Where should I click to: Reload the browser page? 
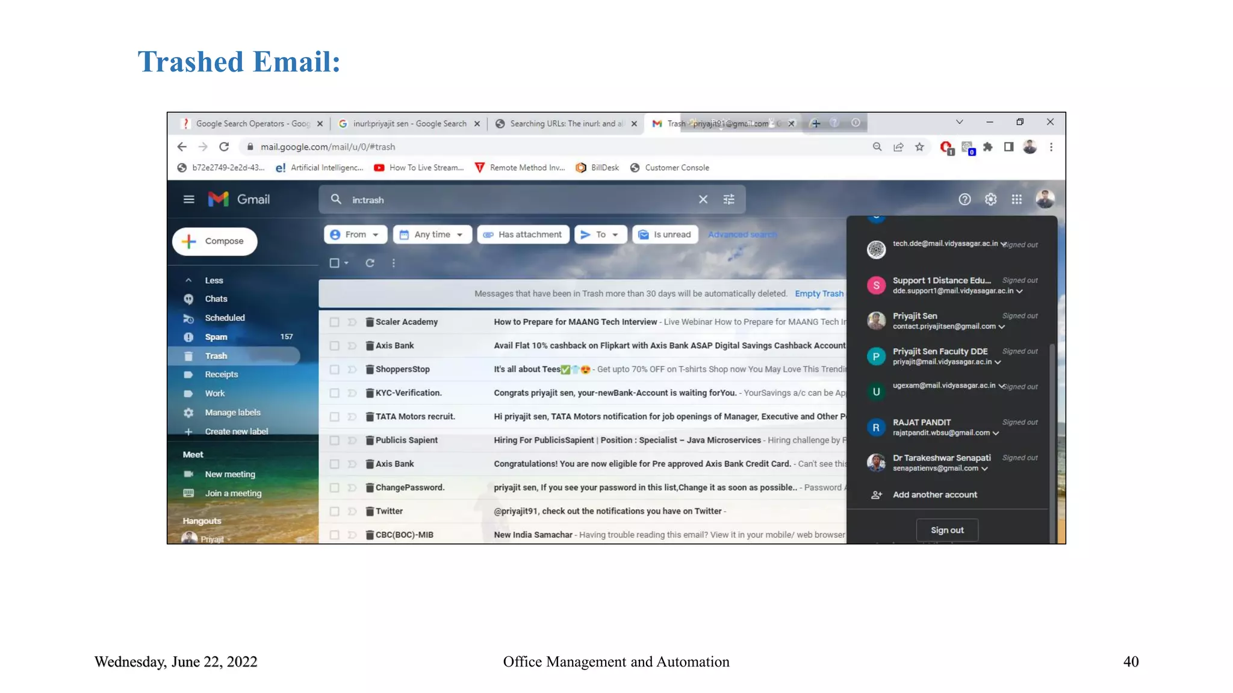[x=224, y=147]
